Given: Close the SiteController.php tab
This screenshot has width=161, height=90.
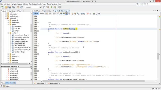Looking at the screenshot, I should tap(69, 11).
